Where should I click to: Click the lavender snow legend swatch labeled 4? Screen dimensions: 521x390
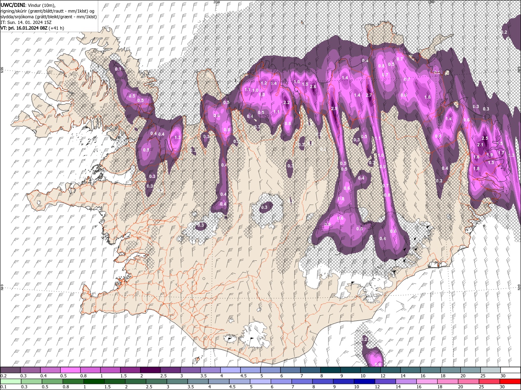point(230,370)
